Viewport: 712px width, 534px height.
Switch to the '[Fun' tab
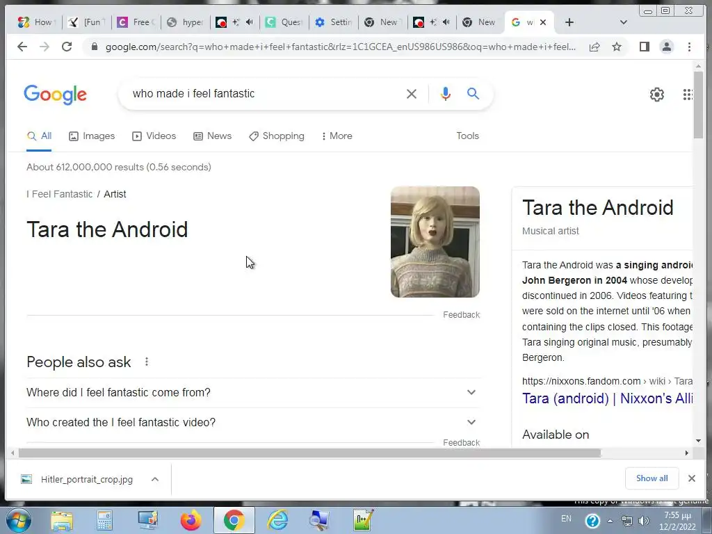tap(86, 22)
